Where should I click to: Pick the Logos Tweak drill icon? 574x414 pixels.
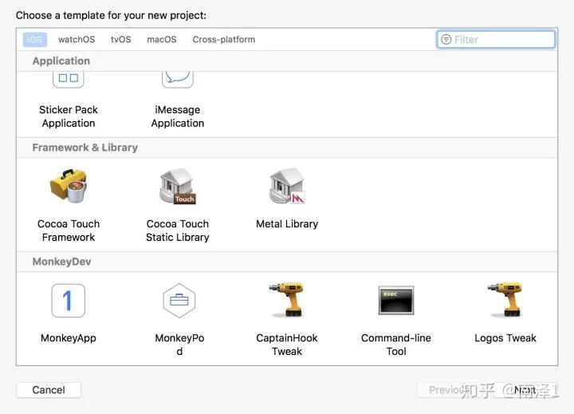click(505, 300)
